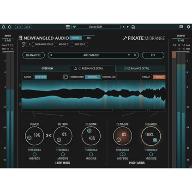Click the redo icon in top bar
Image resolution: width=192 pixels, height=192 pixels.
click(x=10, y=27)
